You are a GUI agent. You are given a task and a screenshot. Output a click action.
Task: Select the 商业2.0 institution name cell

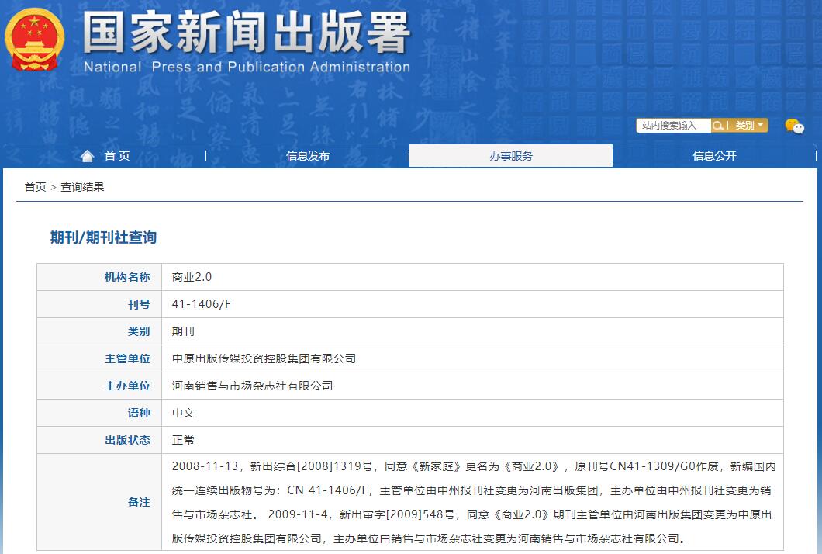click(x=472, y=277)
